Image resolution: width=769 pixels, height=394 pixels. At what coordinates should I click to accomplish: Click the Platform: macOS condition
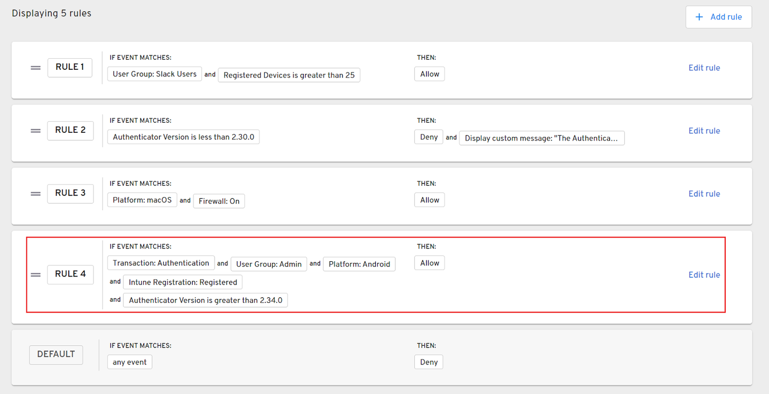(x=142, y=200)
